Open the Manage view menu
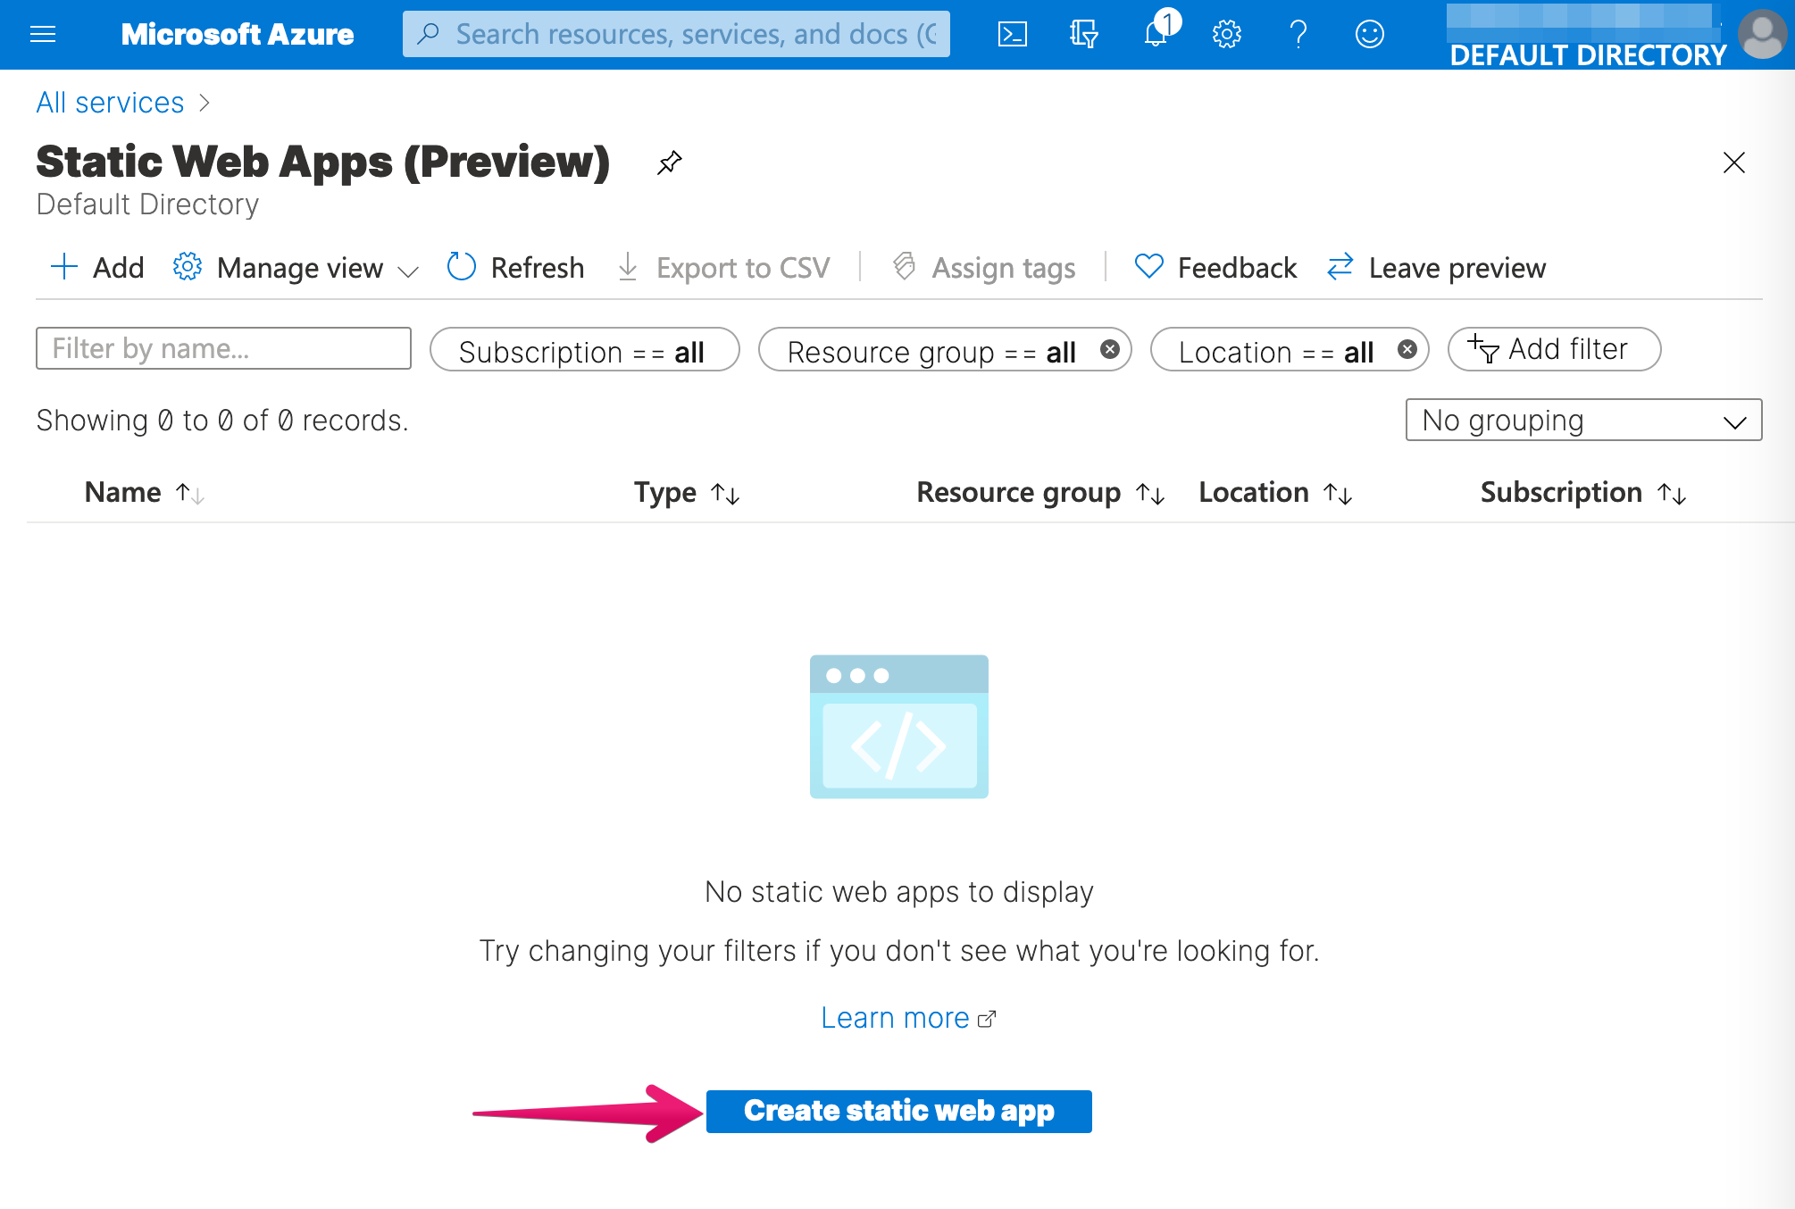Screen dimensions: 1795x1209 (x=296, y=268)
